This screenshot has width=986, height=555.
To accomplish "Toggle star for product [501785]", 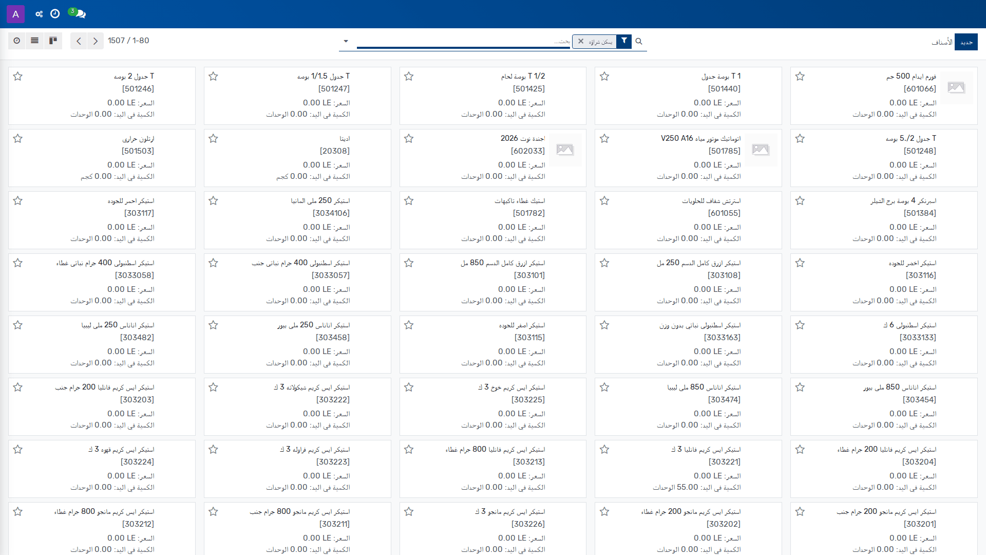I will coord(604,139).
